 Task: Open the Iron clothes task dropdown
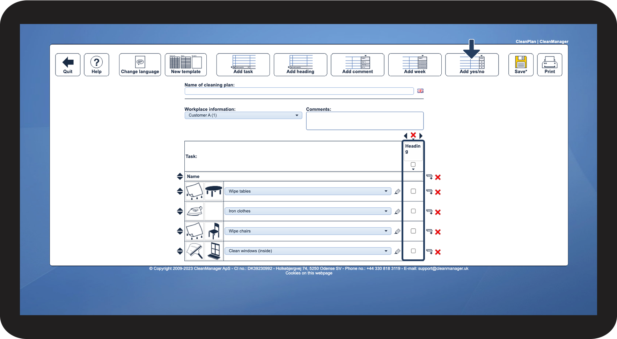coord(308,211)
